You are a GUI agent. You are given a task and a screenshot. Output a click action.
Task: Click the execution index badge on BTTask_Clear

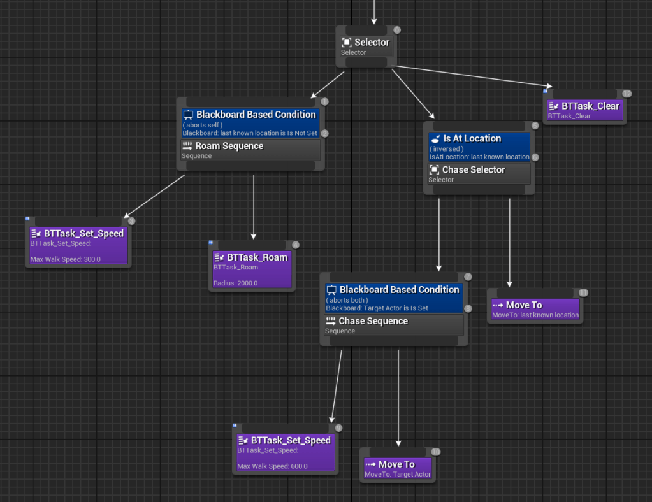(x=627, y=94)
